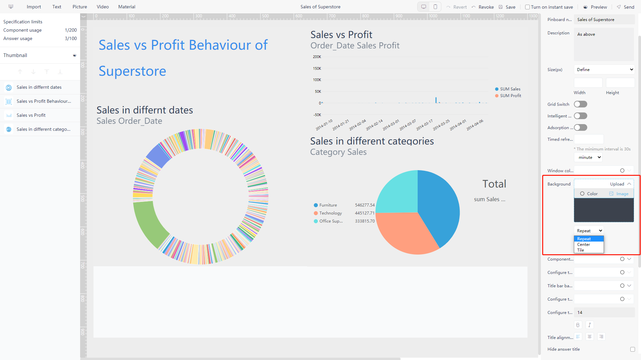Choose Tile from background mode list
The height and width of the screenshot is (360, 641).
tap(589, 250)
